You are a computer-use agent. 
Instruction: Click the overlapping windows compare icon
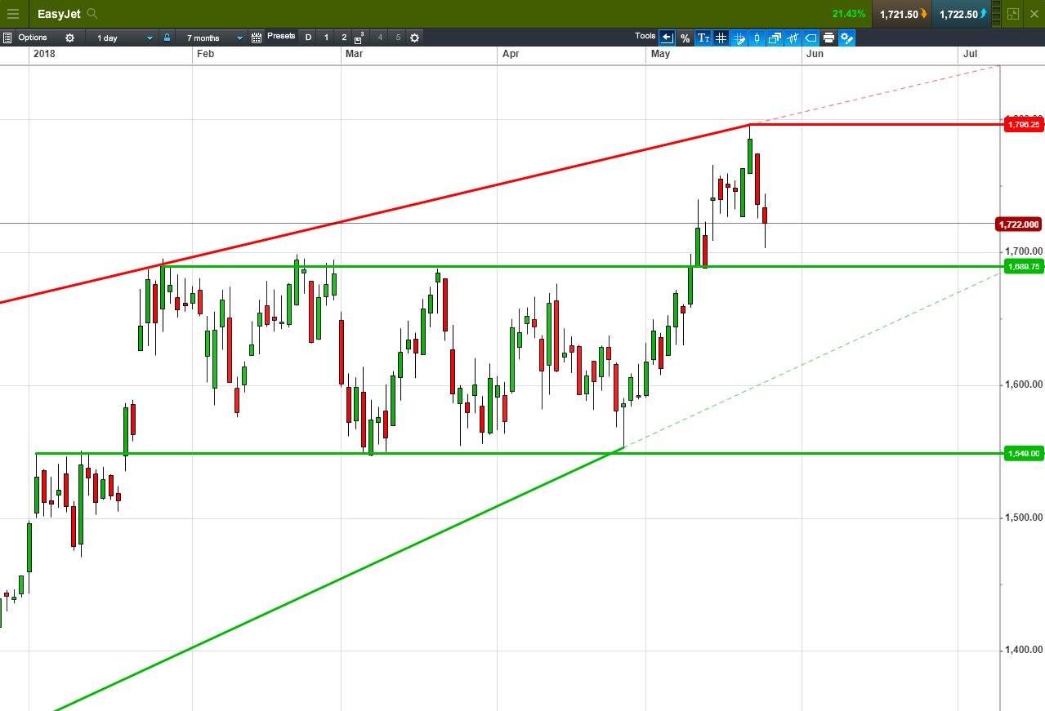click(775, 38)
